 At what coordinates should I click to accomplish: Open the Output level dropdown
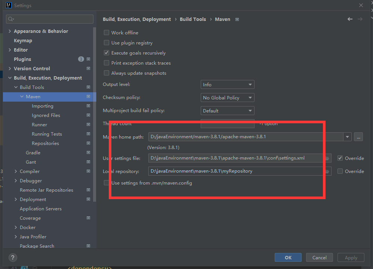pos(227,85)
